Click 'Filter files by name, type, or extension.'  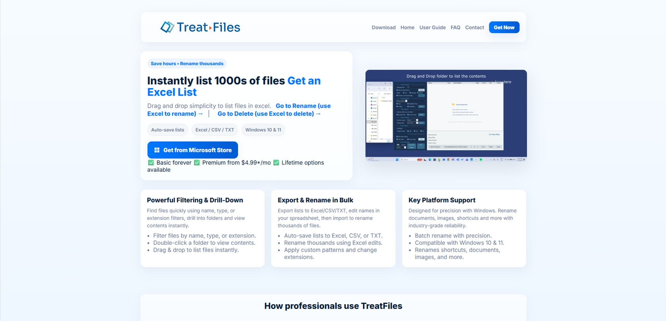pos(205,235)
